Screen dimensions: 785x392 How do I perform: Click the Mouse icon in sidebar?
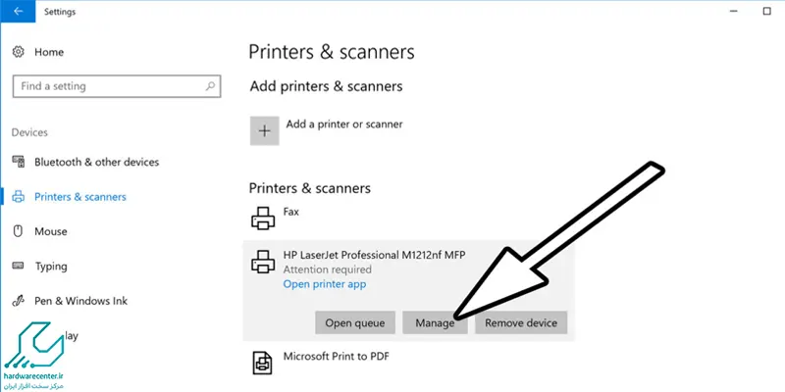(x=18, y=231)
